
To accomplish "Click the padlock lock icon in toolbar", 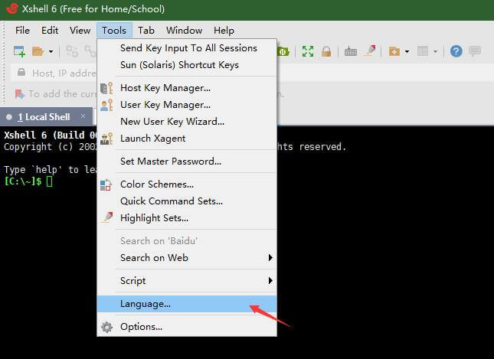I will (x=326, y=51).
